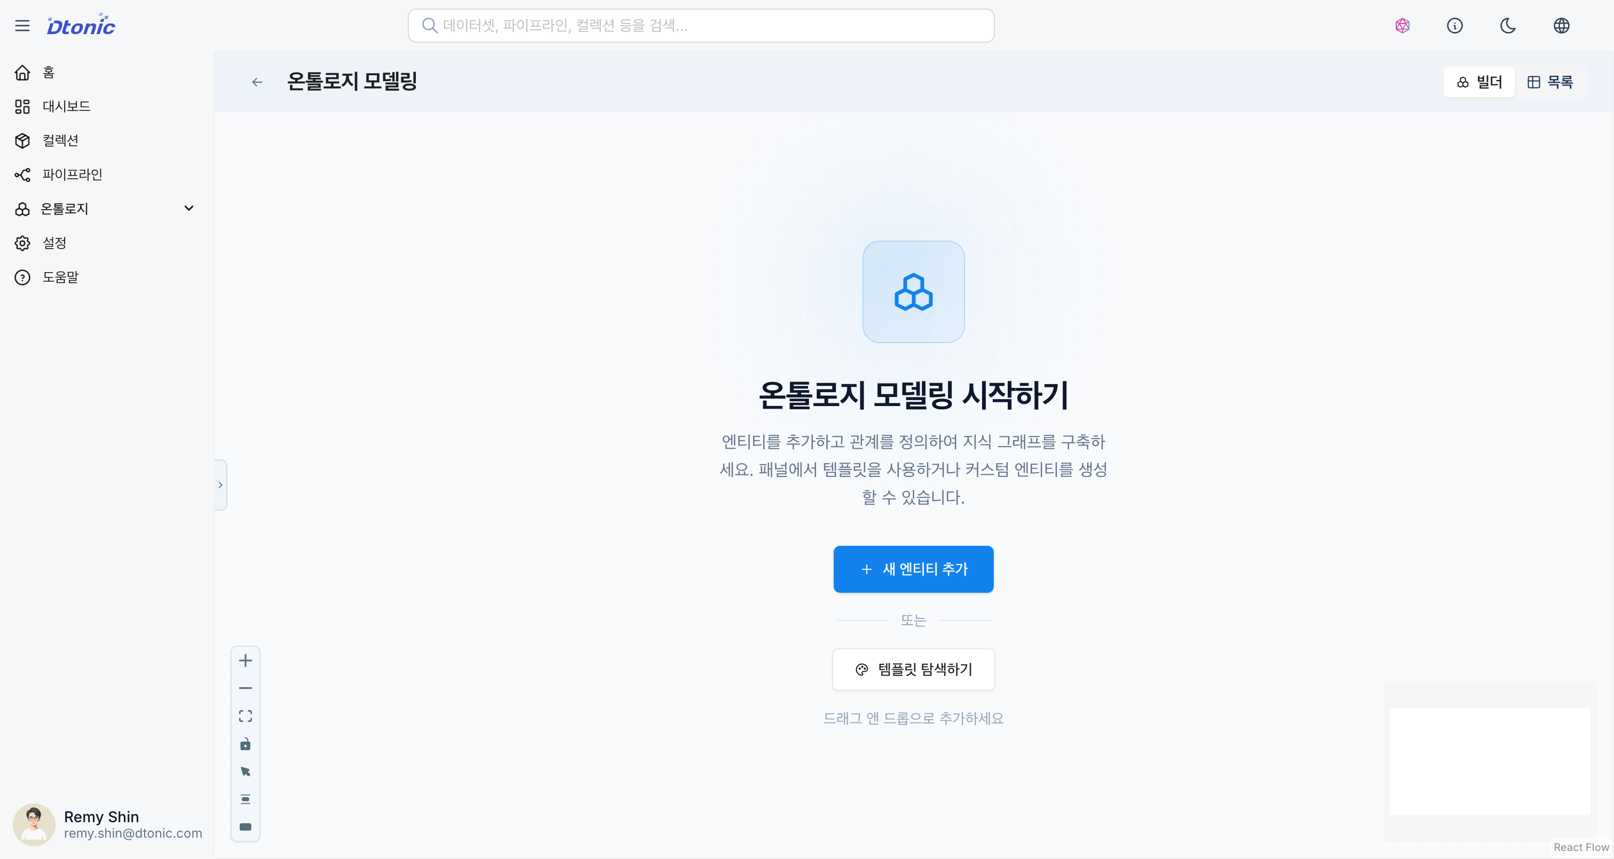Select the pointer tool in canvas toolbar

click(x=245, y=771)
